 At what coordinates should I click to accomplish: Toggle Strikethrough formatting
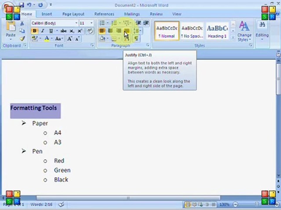click(x=63, y=31)
